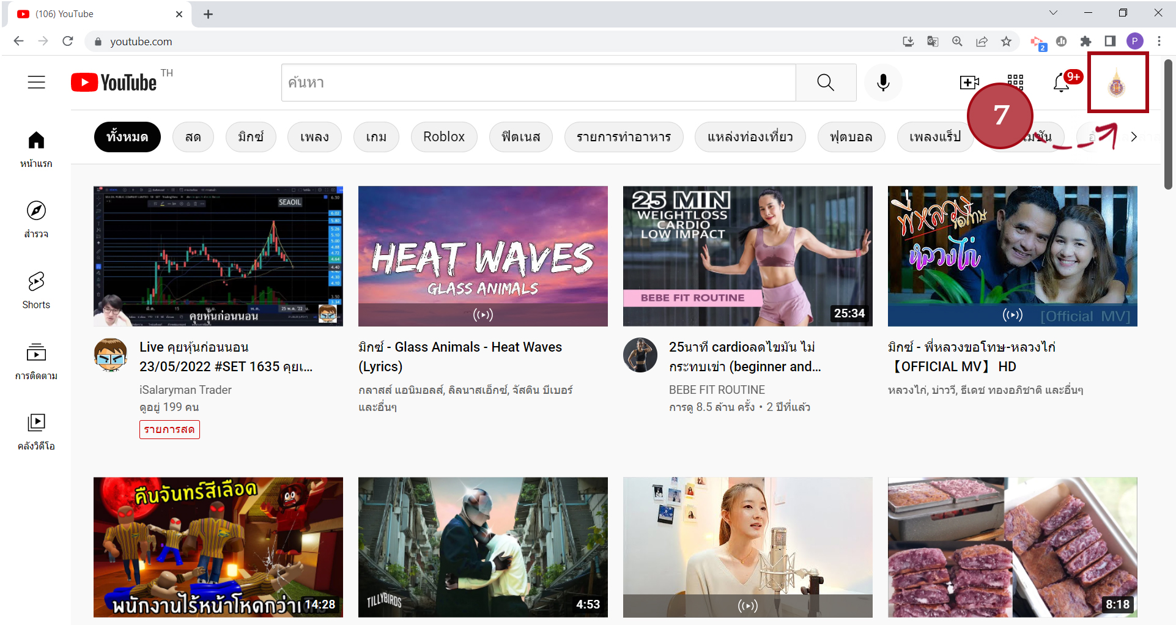Open the YouTube hamburger guide menu

click(37, 83)
